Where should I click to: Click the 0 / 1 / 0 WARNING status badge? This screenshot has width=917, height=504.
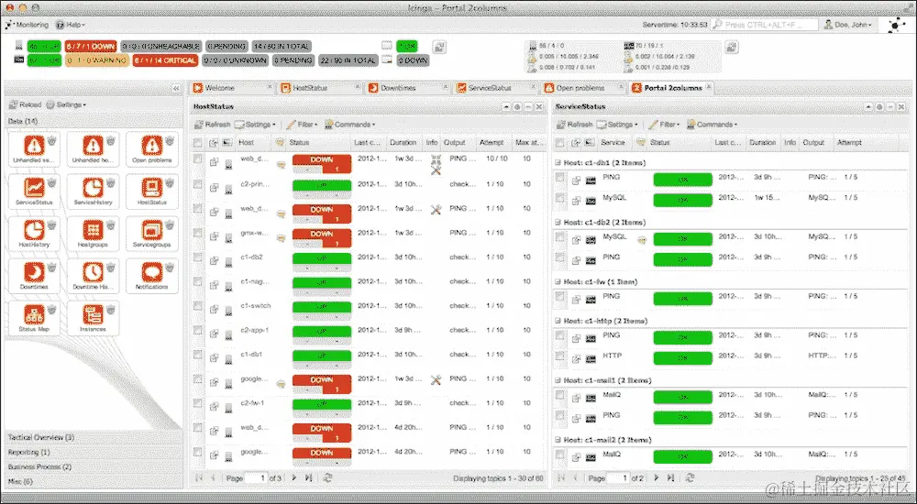pyautogui.click(x=97, y=60)
